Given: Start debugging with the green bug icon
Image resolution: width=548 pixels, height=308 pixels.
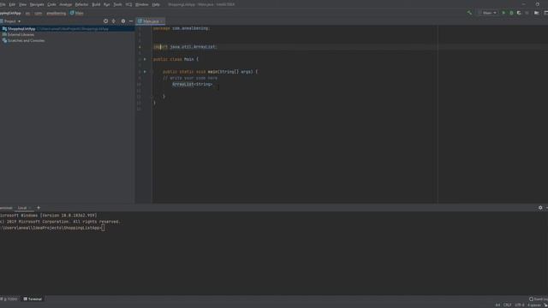Looking at the screenshot, I should (511, 13).
